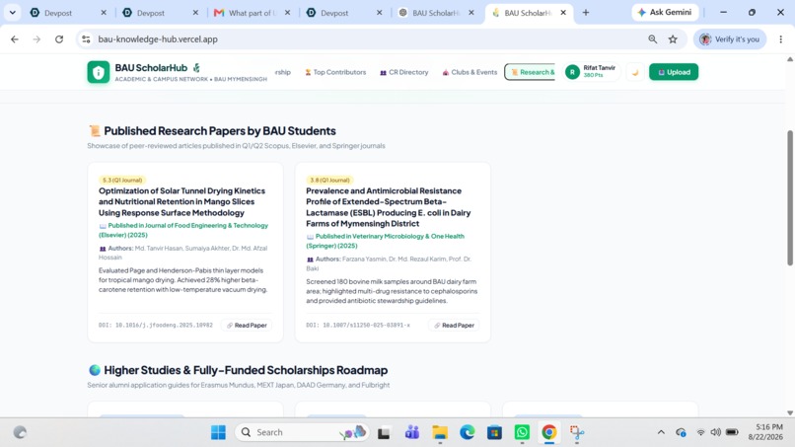Open Microsoft Store taskbar icon
This screenshot has width=795, height=447.
tap(494, 432)
